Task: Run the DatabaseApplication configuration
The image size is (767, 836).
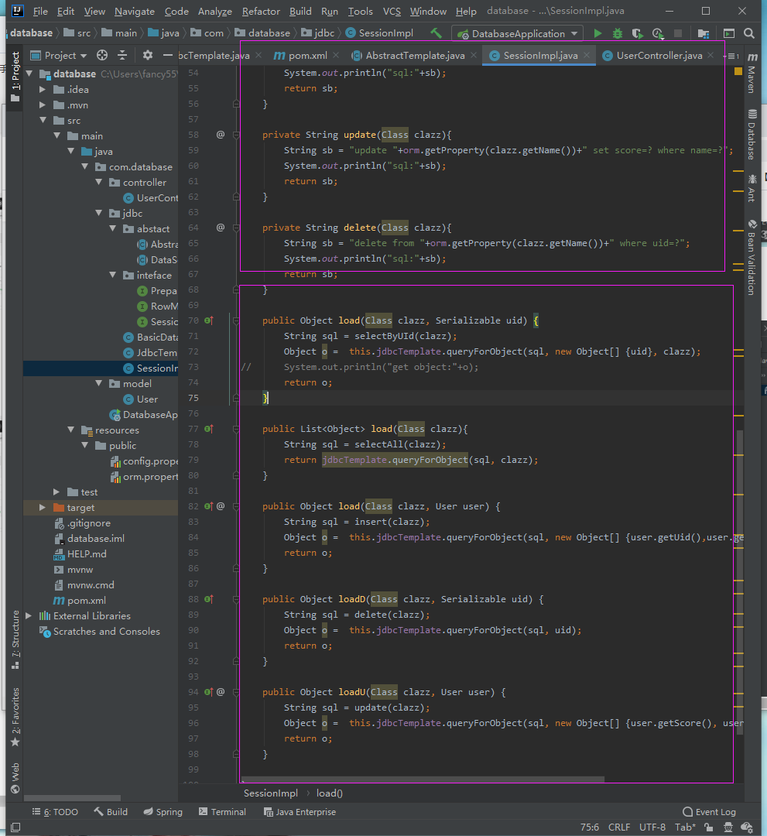Action: pos(598,33)
